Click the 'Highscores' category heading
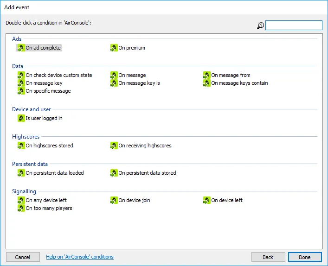Viewport: 328px width, 266px height. 26,137
